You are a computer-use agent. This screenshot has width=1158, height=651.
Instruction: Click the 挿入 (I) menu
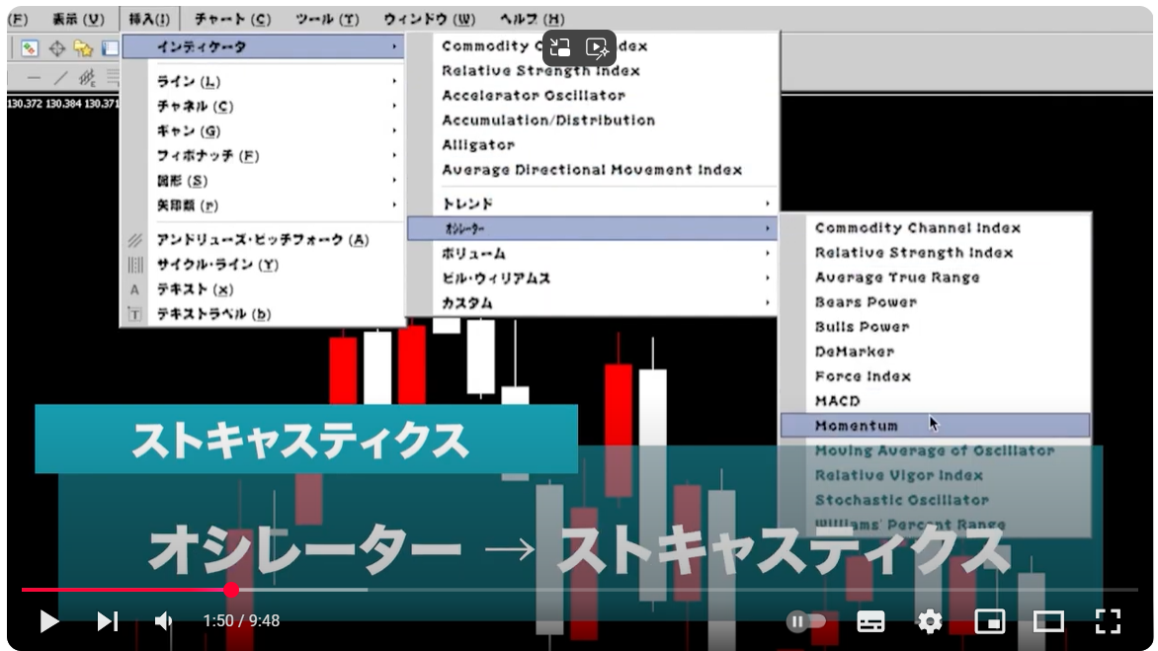point(148,19)
